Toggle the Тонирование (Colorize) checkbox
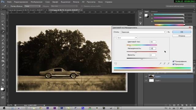 tap(174, 61)
